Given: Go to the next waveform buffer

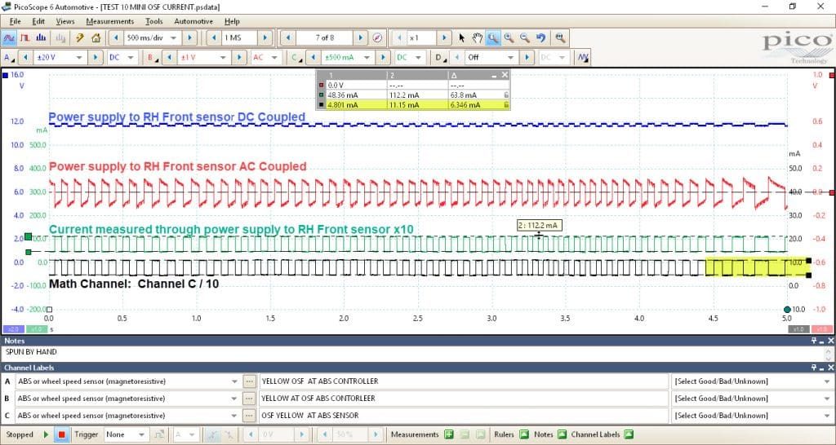Looking at the screenshot, I should [360, 37].
